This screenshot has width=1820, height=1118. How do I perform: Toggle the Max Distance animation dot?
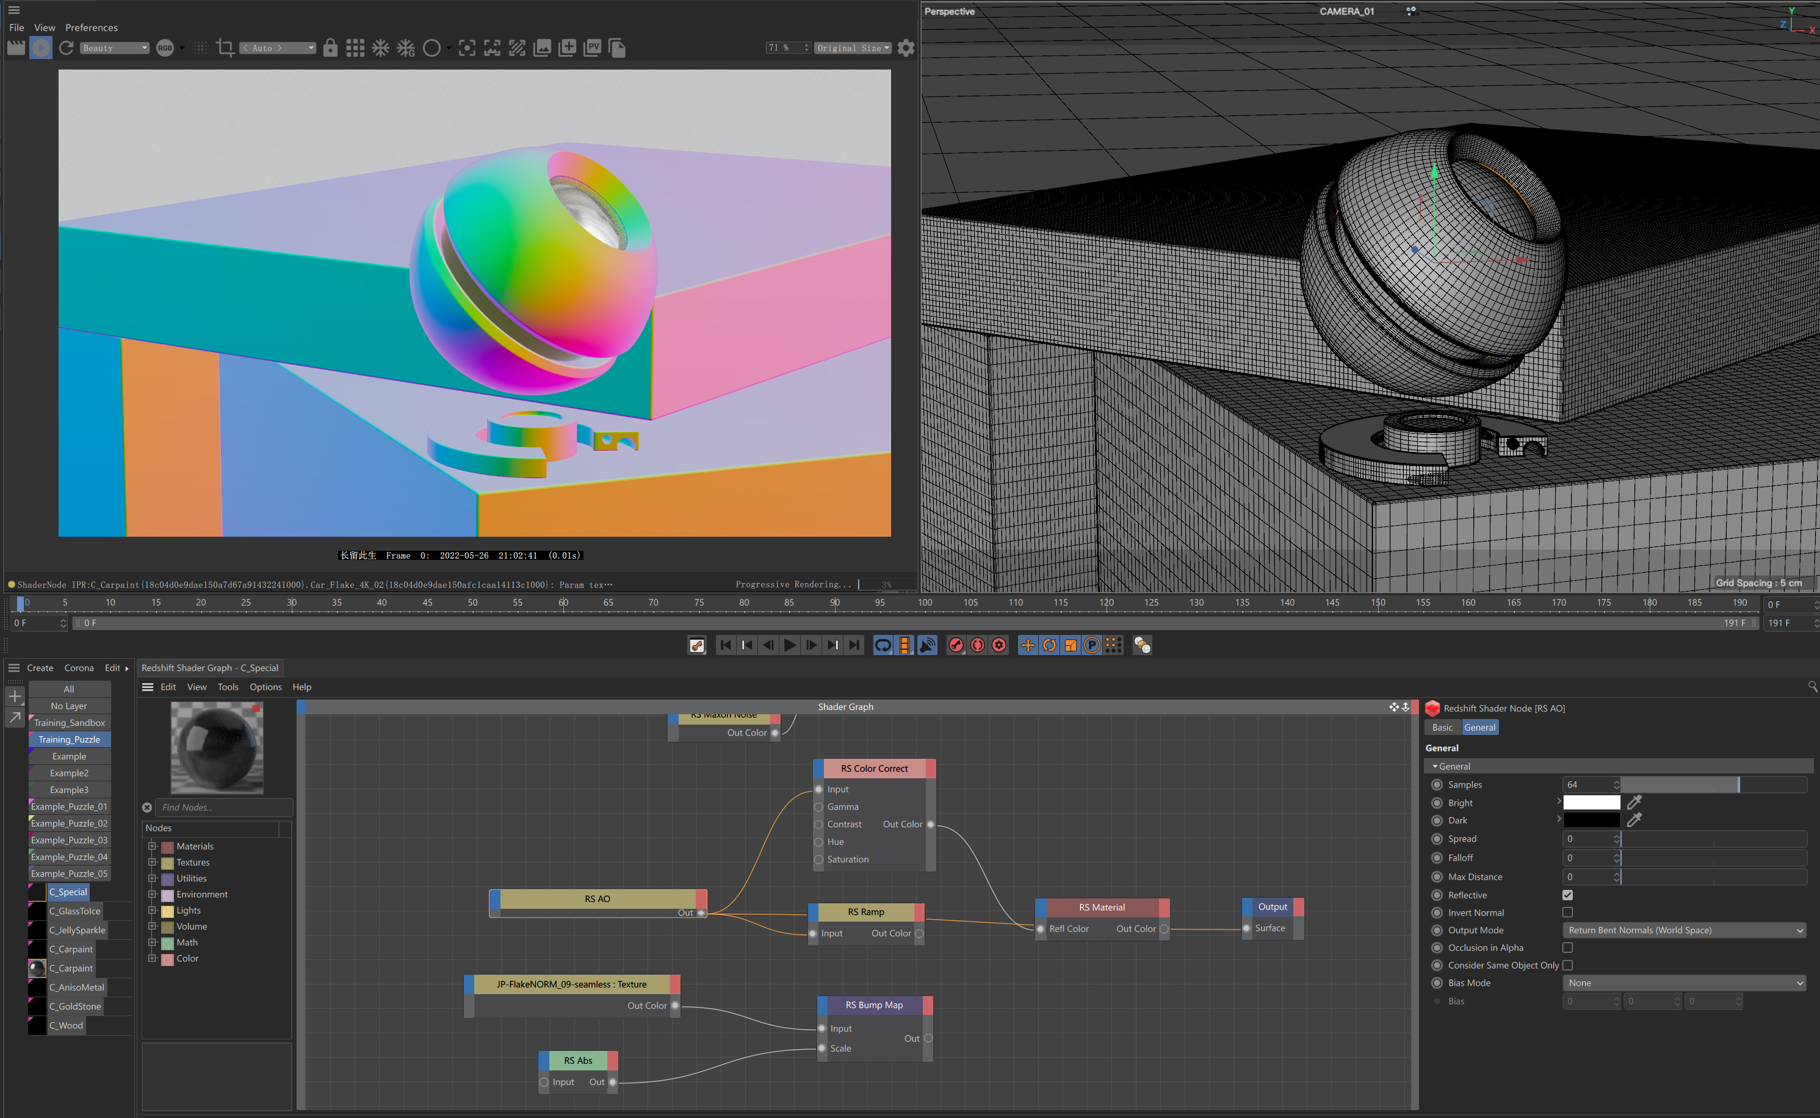1437,877
